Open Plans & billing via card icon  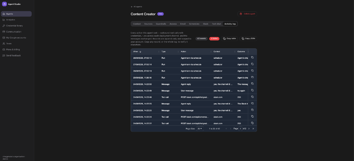(4, 50)
